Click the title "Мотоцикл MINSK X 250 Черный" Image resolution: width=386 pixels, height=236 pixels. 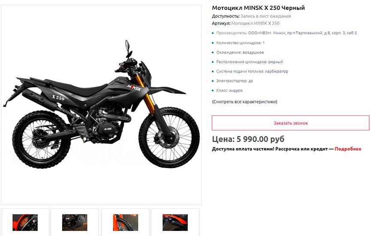click(258, 8)
